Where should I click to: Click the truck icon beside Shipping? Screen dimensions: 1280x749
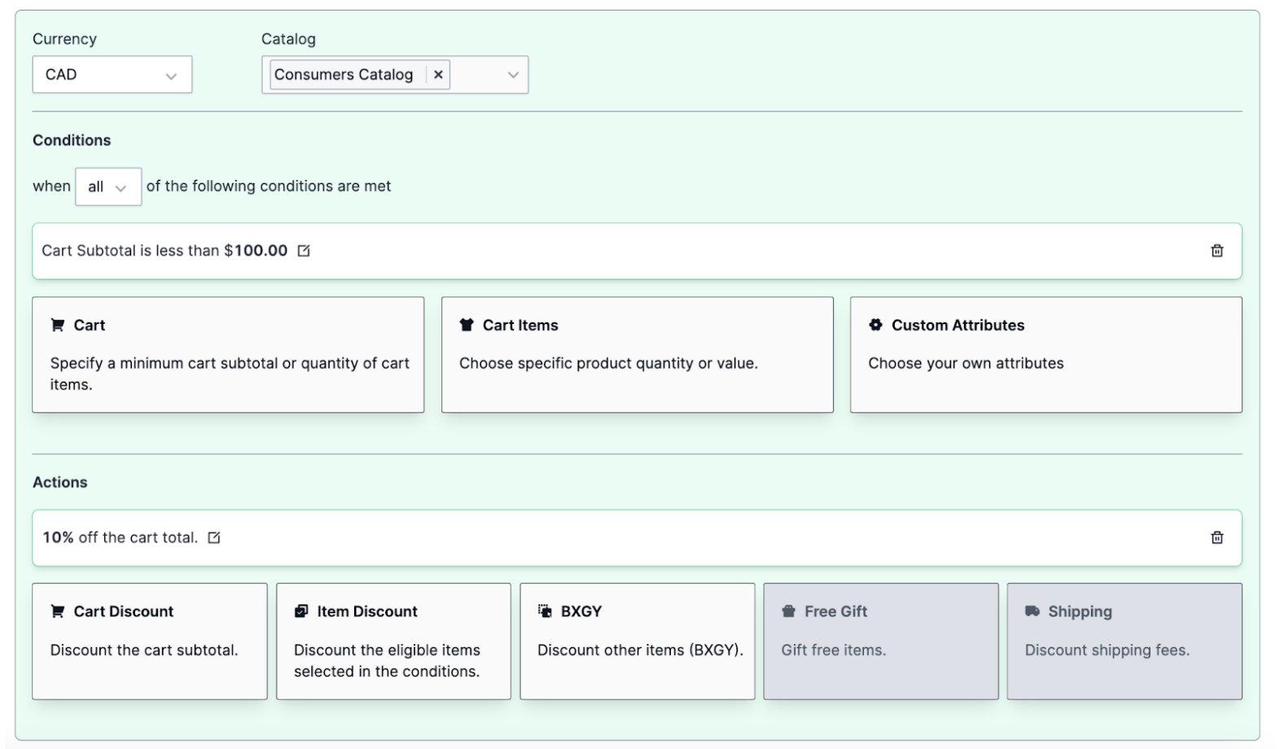[1032, 611]
